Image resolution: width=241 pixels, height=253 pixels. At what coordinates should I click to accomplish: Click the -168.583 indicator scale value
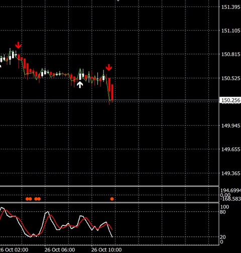click(230, 199)
